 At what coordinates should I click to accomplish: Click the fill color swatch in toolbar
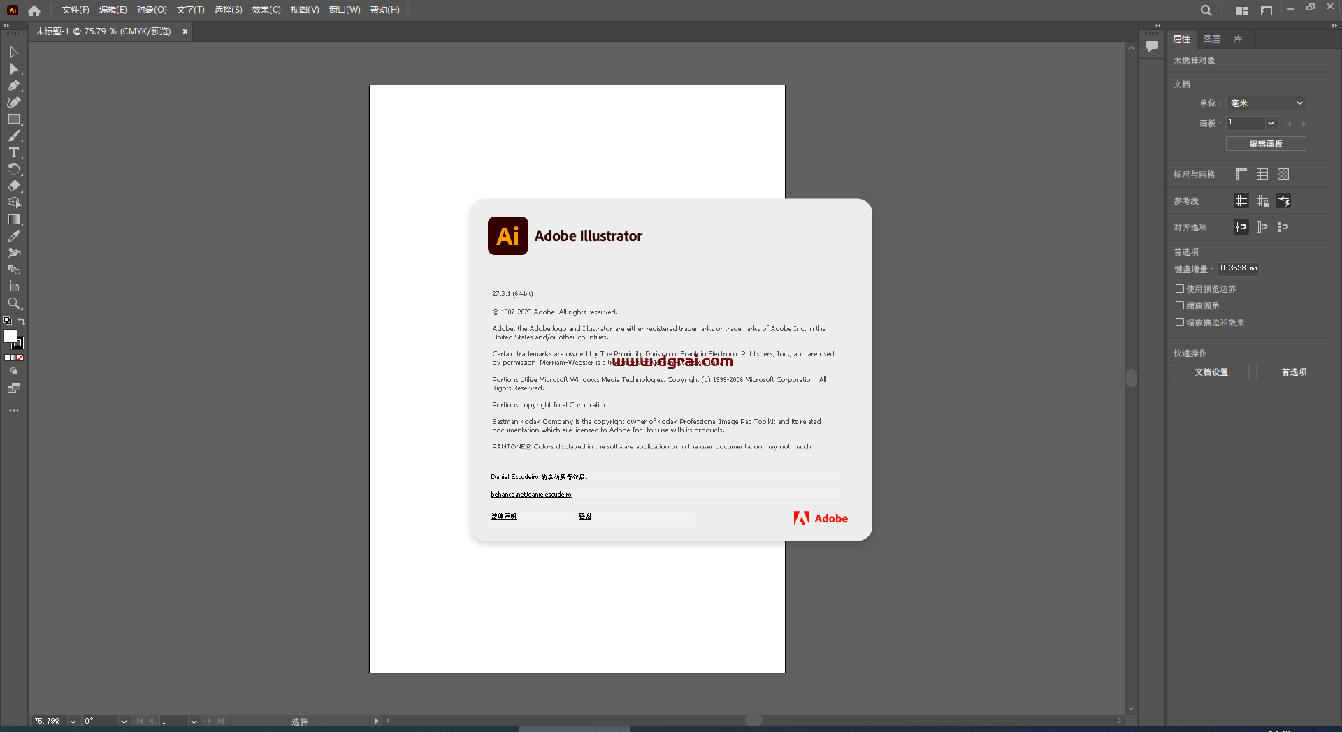(10, 337)
